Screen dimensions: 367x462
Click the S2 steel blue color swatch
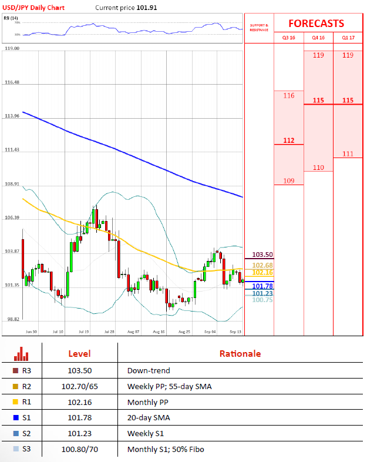point(16,433)
